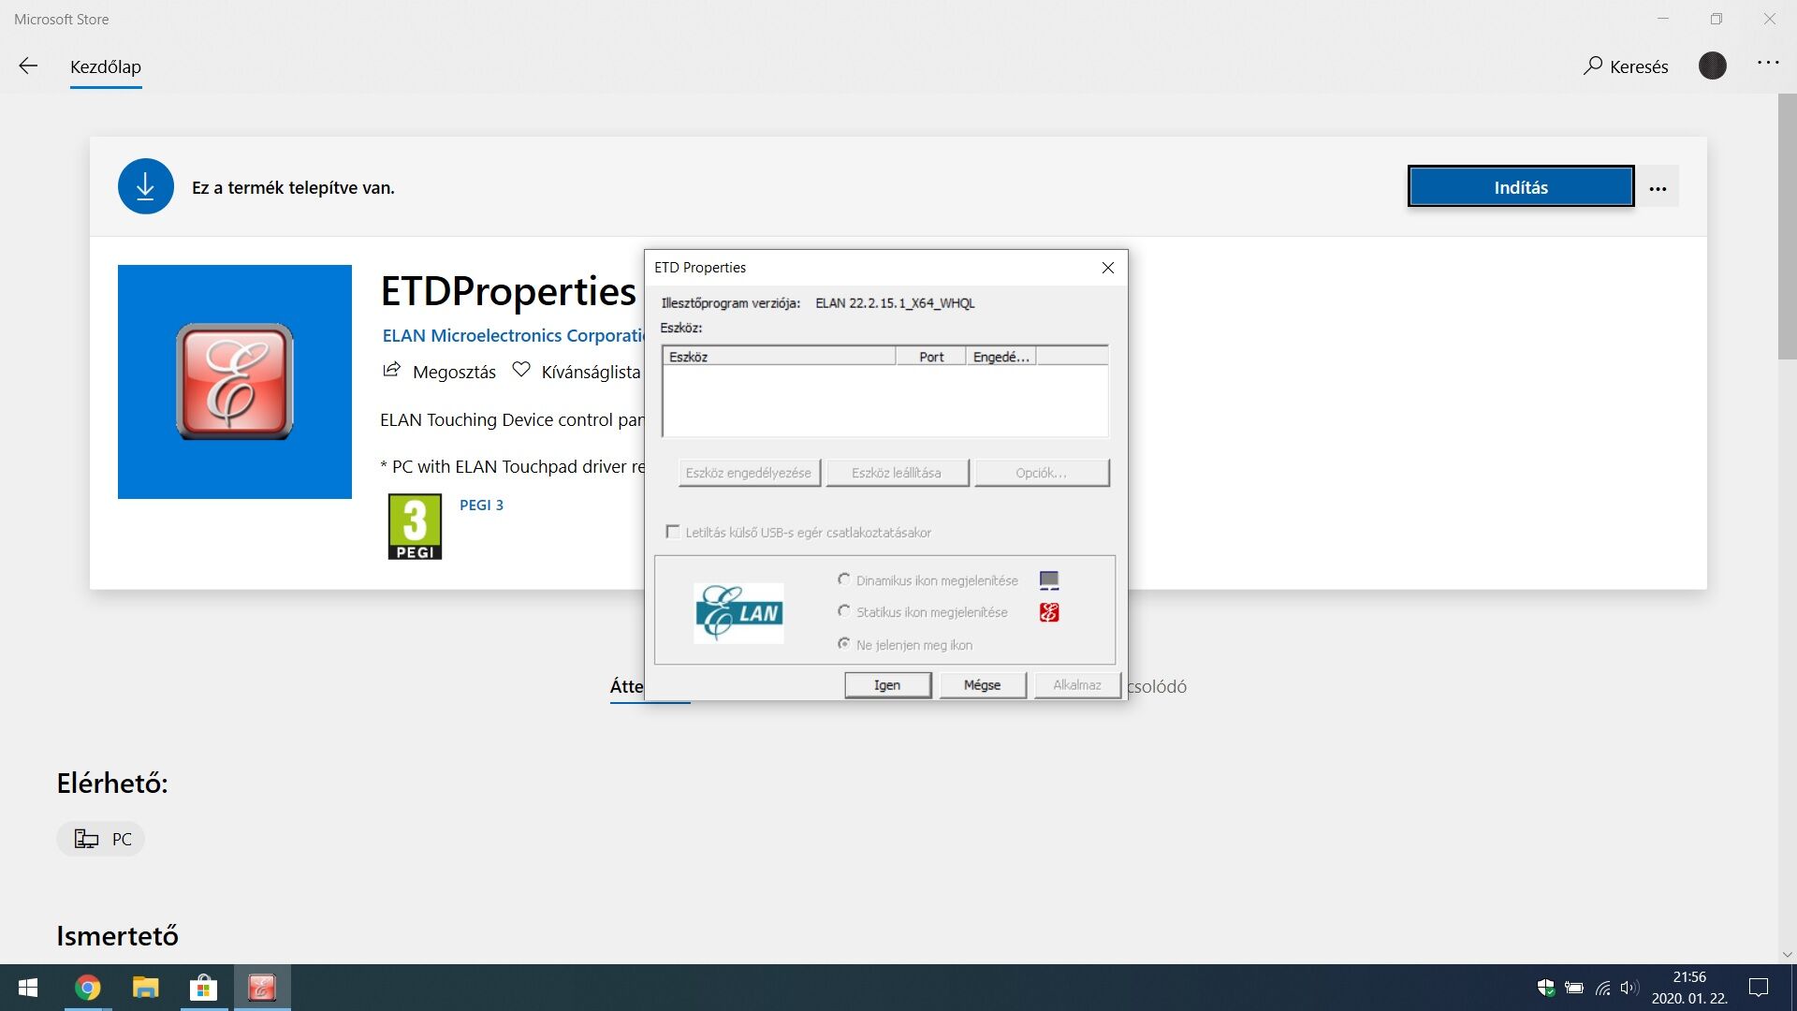
Task: Cancel dialog with Mégse
Action: pos(982,685)
